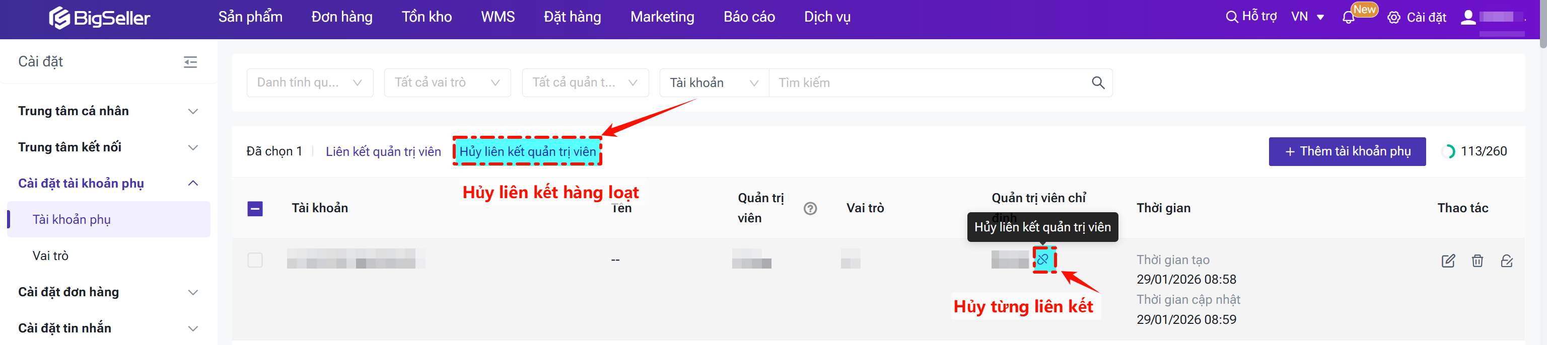Click the unlink administrator icon in row

point(1043,260)
